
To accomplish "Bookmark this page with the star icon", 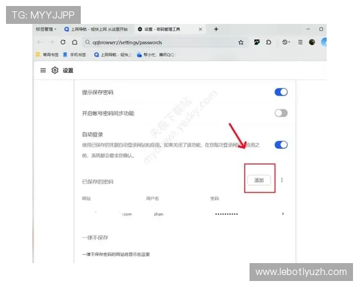I will click(241, 42).
